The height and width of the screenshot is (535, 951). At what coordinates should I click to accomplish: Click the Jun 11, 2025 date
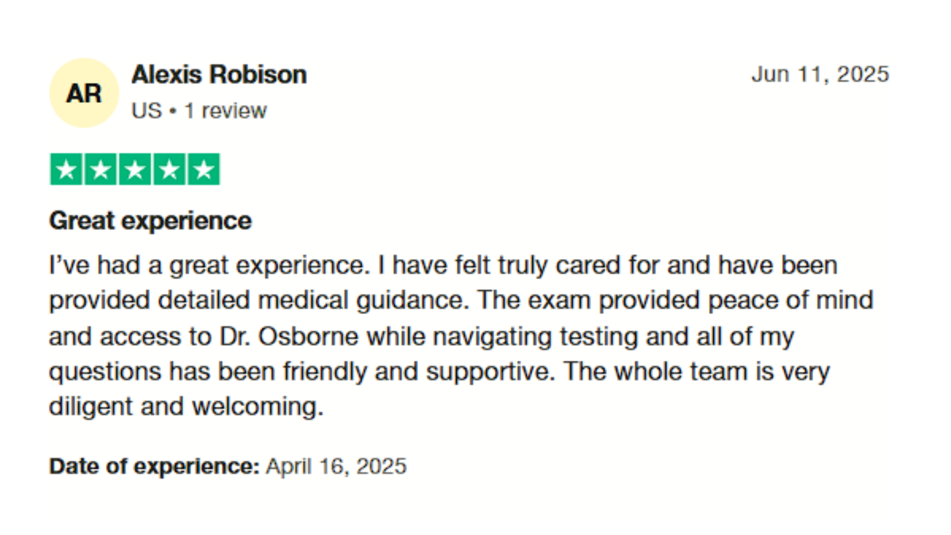820,75
